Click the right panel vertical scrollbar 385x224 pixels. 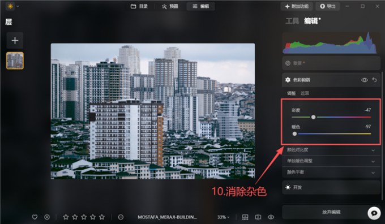tap(382, 135)
